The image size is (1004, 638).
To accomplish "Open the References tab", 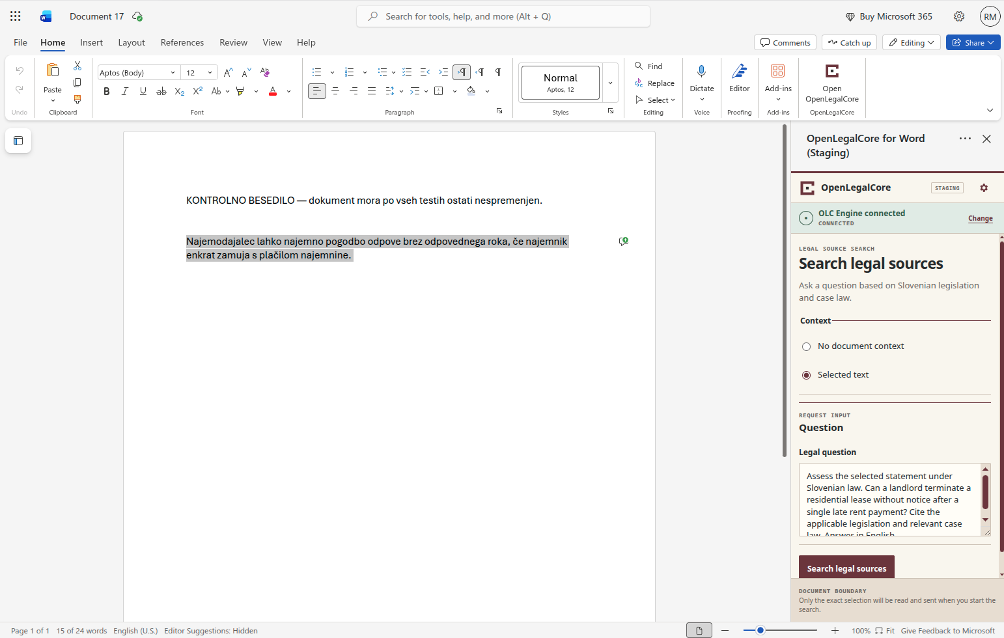I will [x=182, y=42].
